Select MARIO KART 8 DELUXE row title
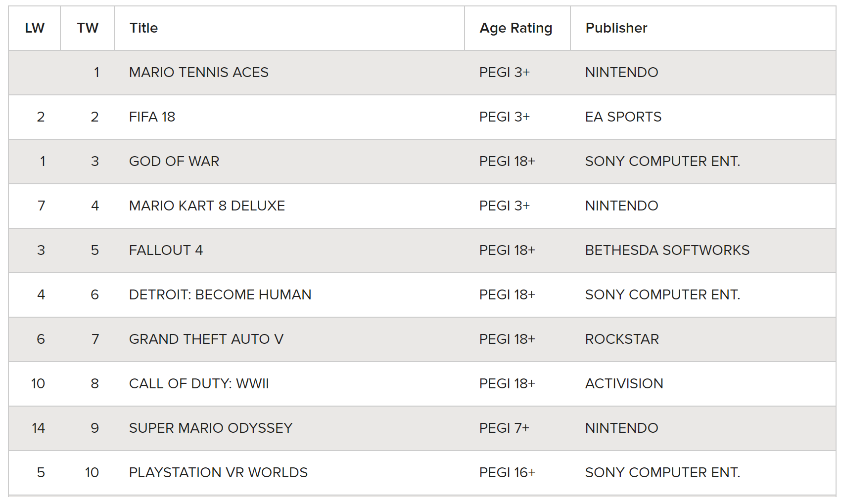This screenshot has width=841, height=497. tap(207, 206)
